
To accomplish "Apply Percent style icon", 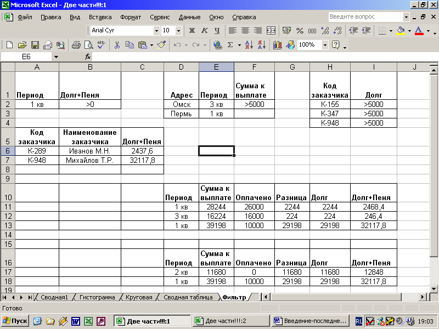I will 300,31.
